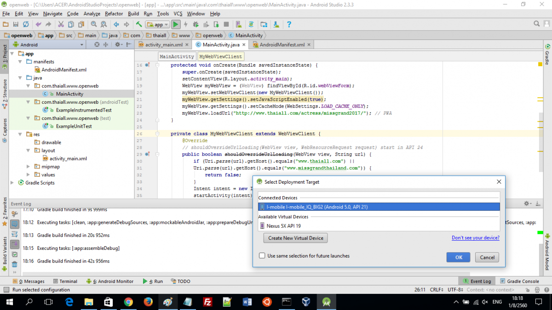Screen dimensions: 552x310
Task: Open the Android Monitor tool window
Action: point(109,281)
